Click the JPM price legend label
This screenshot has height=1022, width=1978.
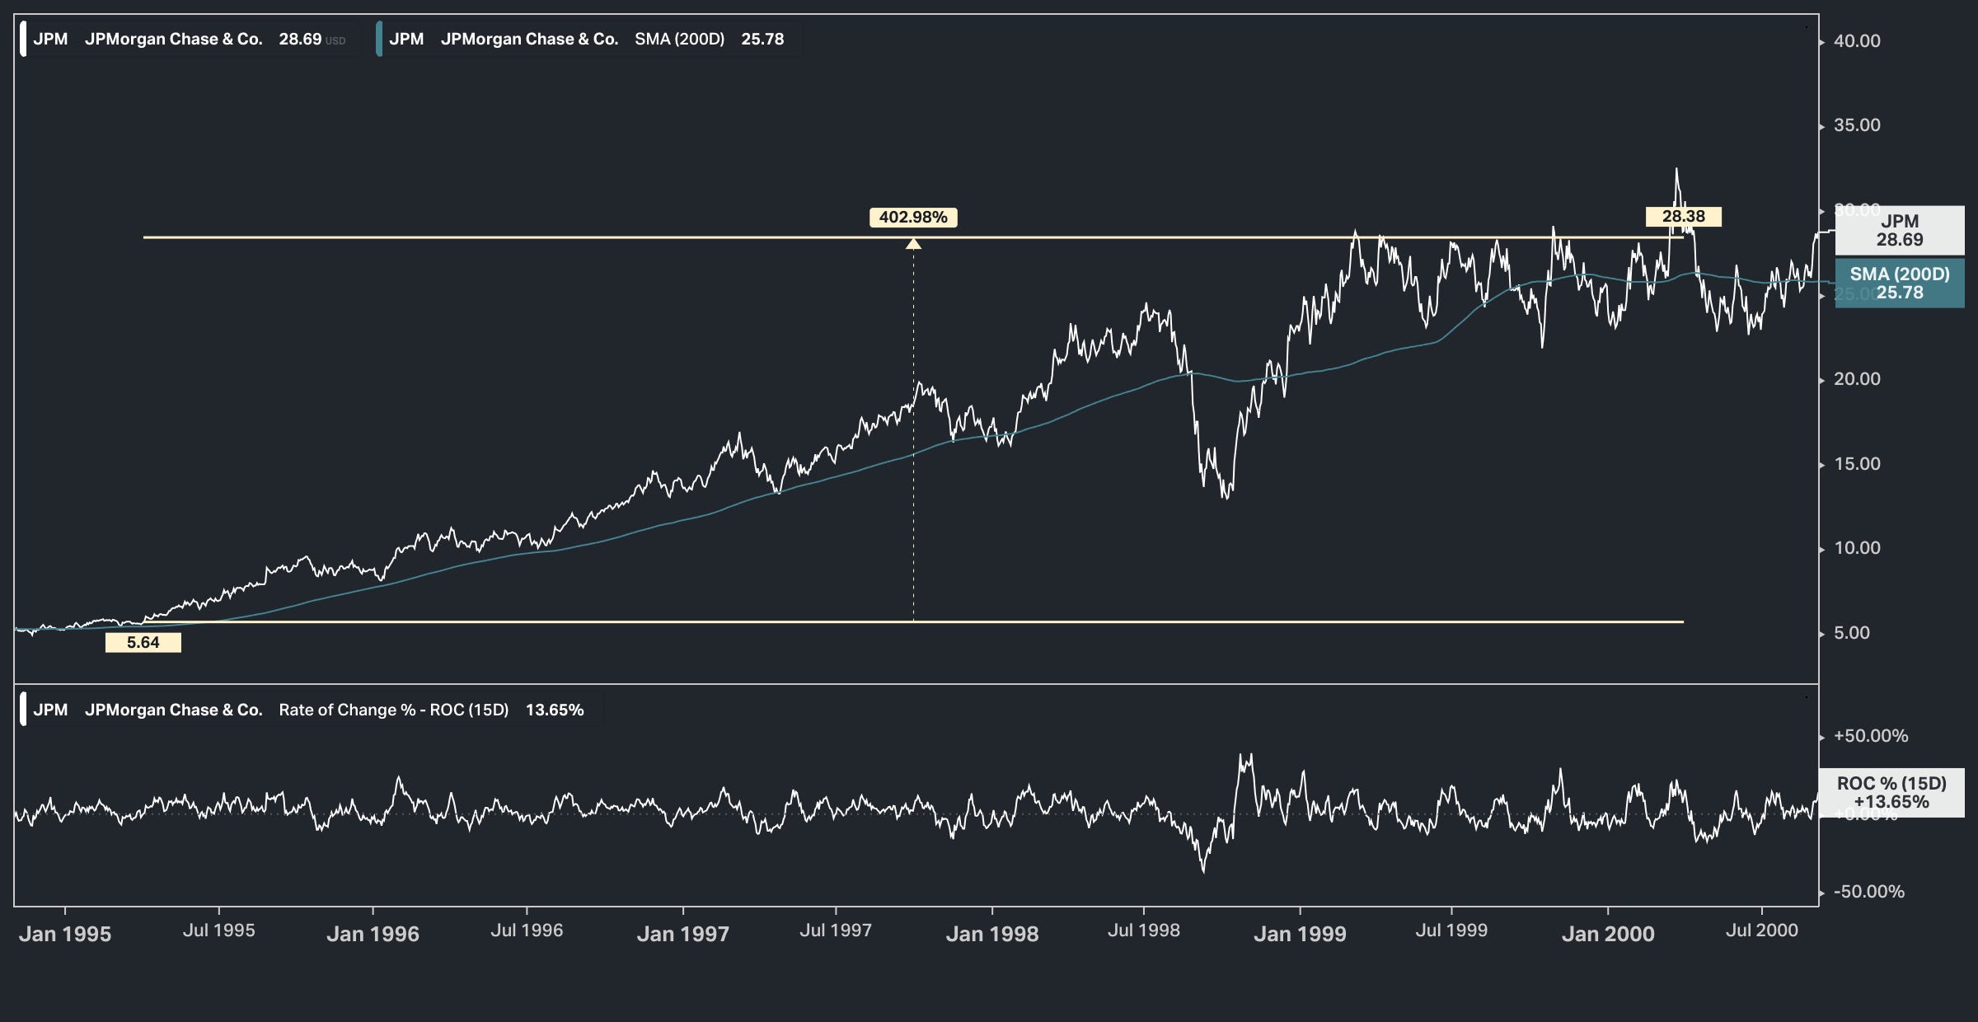pos(190,39)
